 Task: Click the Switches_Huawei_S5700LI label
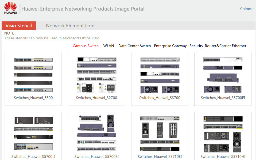(x=33, y=157)
